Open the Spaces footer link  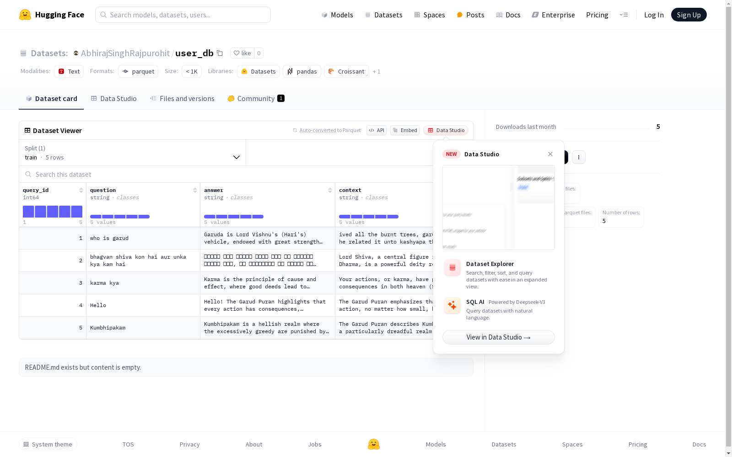pos(572,444)
